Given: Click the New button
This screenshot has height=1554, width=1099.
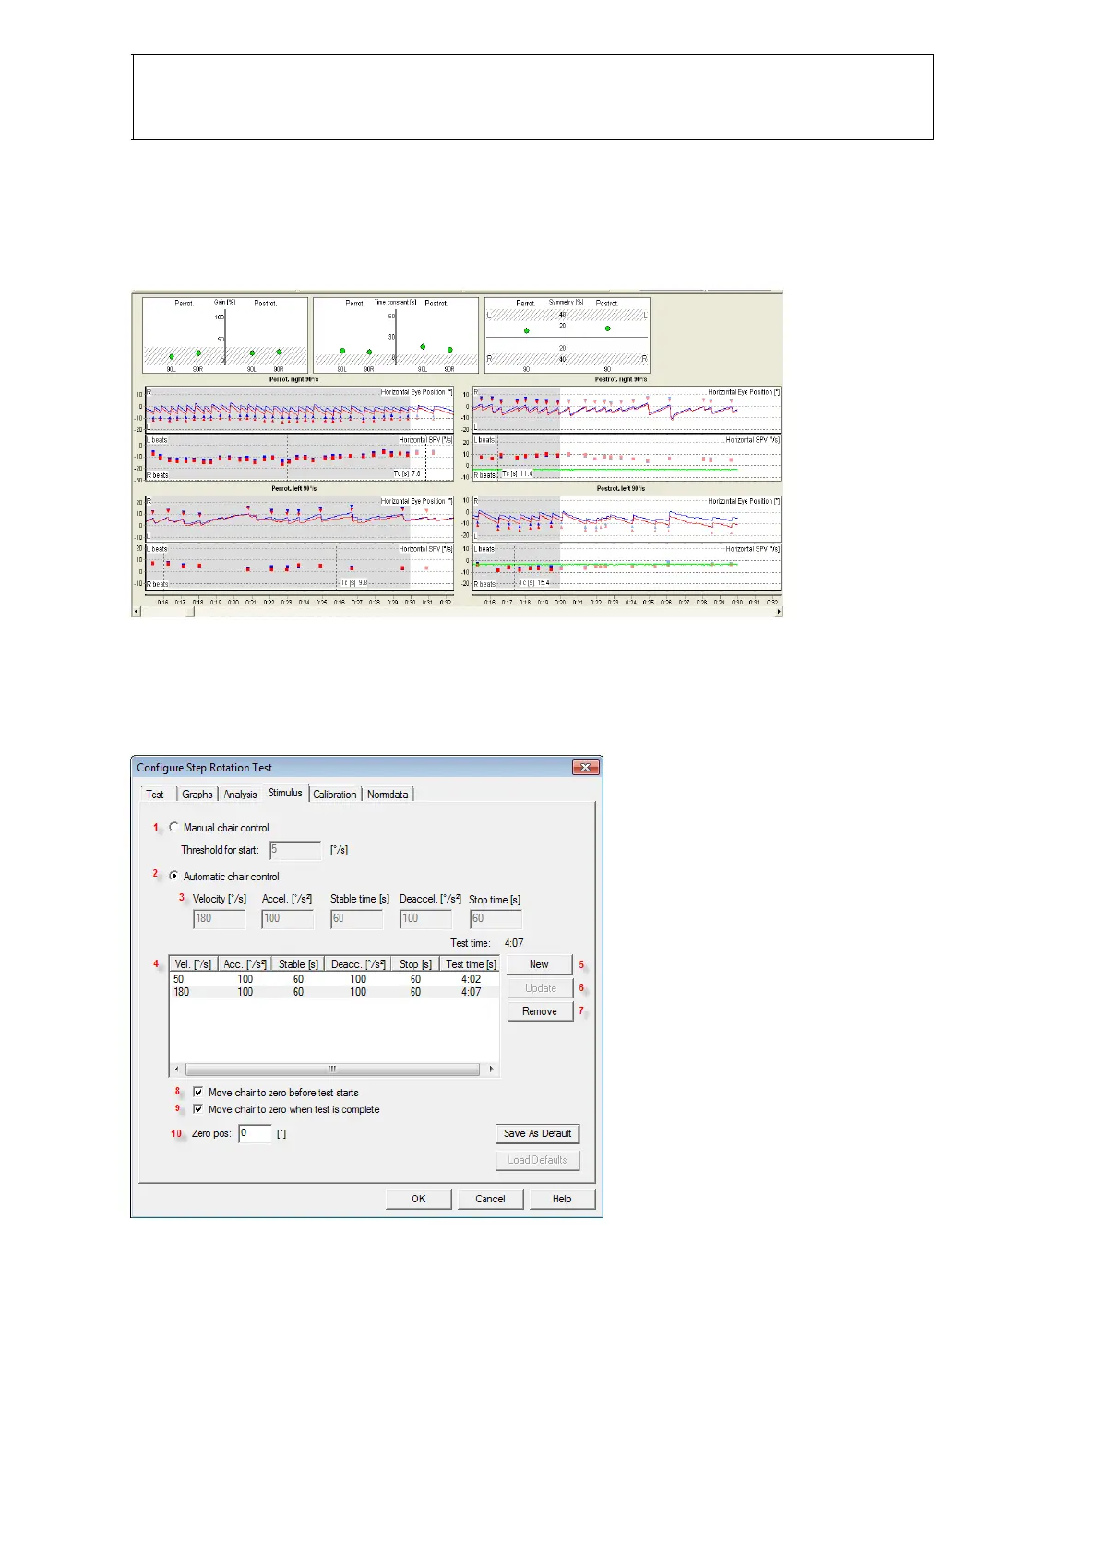Looking at the screenshot, I should click(x=540, y=964).
